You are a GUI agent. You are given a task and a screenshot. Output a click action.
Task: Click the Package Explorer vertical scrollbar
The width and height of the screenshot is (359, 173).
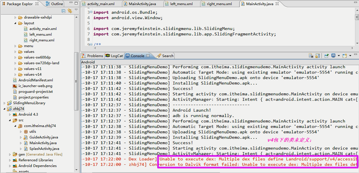[76, 80]
